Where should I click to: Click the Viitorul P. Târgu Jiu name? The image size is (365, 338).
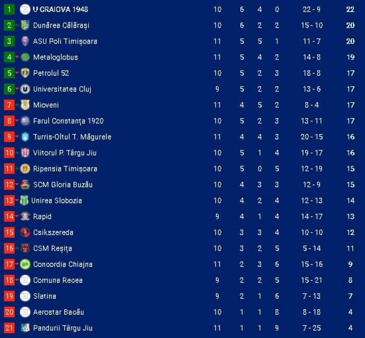tap(65, 153)
